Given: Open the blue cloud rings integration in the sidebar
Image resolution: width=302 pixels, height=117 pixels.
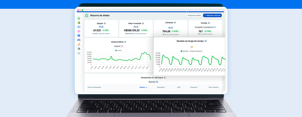Looking at the screenshot, I should 79,27.
